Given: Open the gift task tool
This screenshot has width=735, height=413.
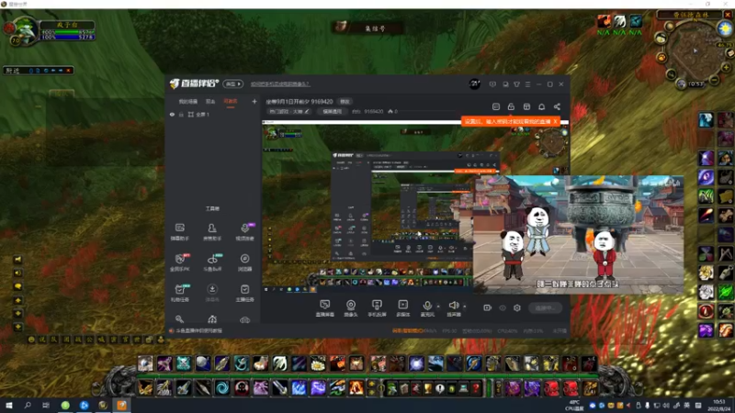Looking at the screenshot, I should click(x=179, y=293).
